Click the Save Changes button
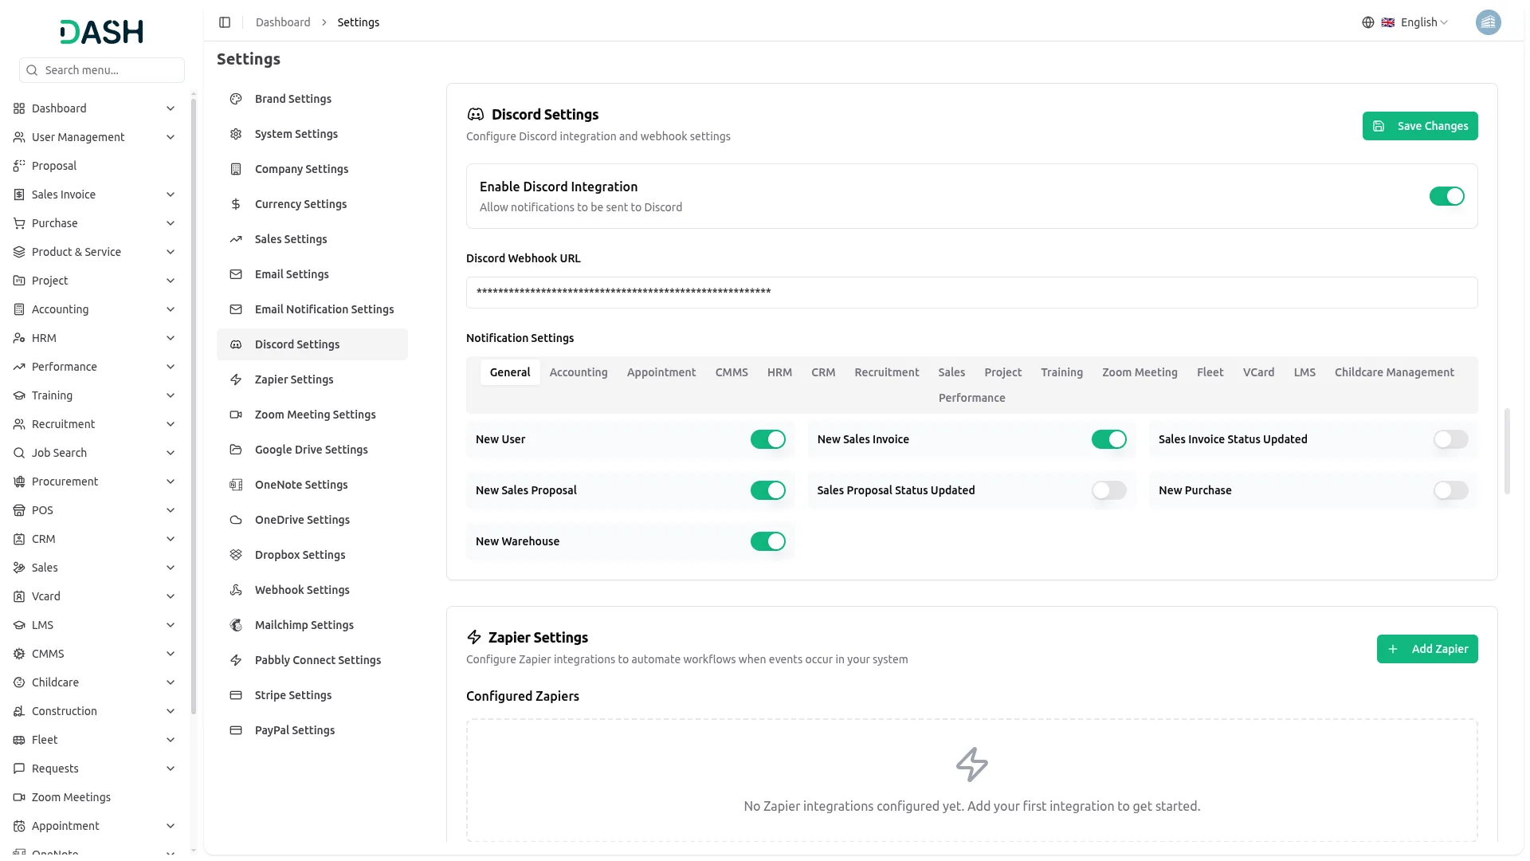1530x861 pixels. click(x=1419, y=126)
